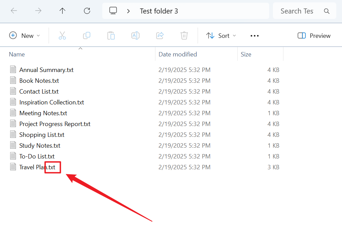
Task: Toggle the Preview pane button
Action: pos(314,35)
